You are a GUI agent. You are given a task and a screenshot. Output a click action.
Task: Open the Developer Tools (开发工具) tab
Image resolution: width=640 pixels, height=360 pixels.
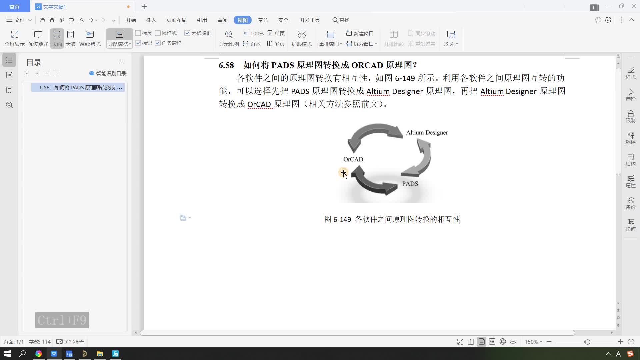(310, 20)
